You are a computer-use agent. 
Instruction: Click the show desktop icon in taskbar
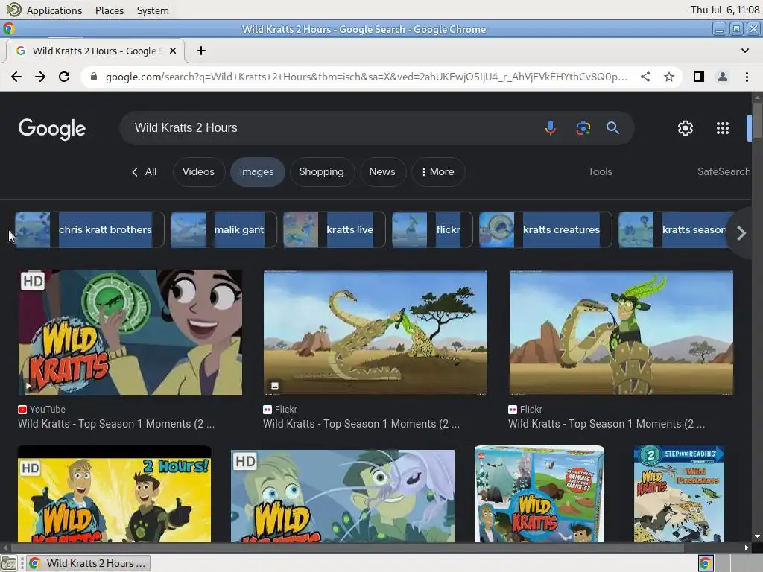(9, 563)
